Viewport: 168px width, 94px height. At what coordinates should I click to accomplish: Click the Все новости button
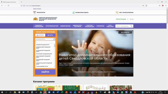click(x=125, y=32)
